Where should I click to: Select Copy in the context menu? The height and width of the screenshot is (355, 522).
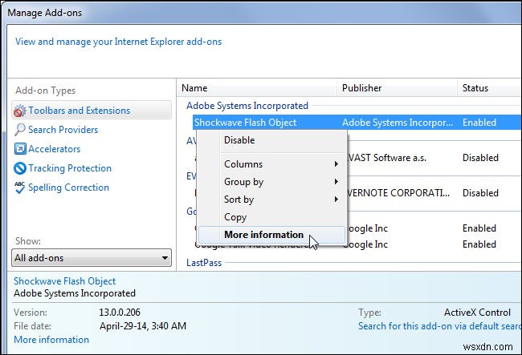[x=235, y=217]
